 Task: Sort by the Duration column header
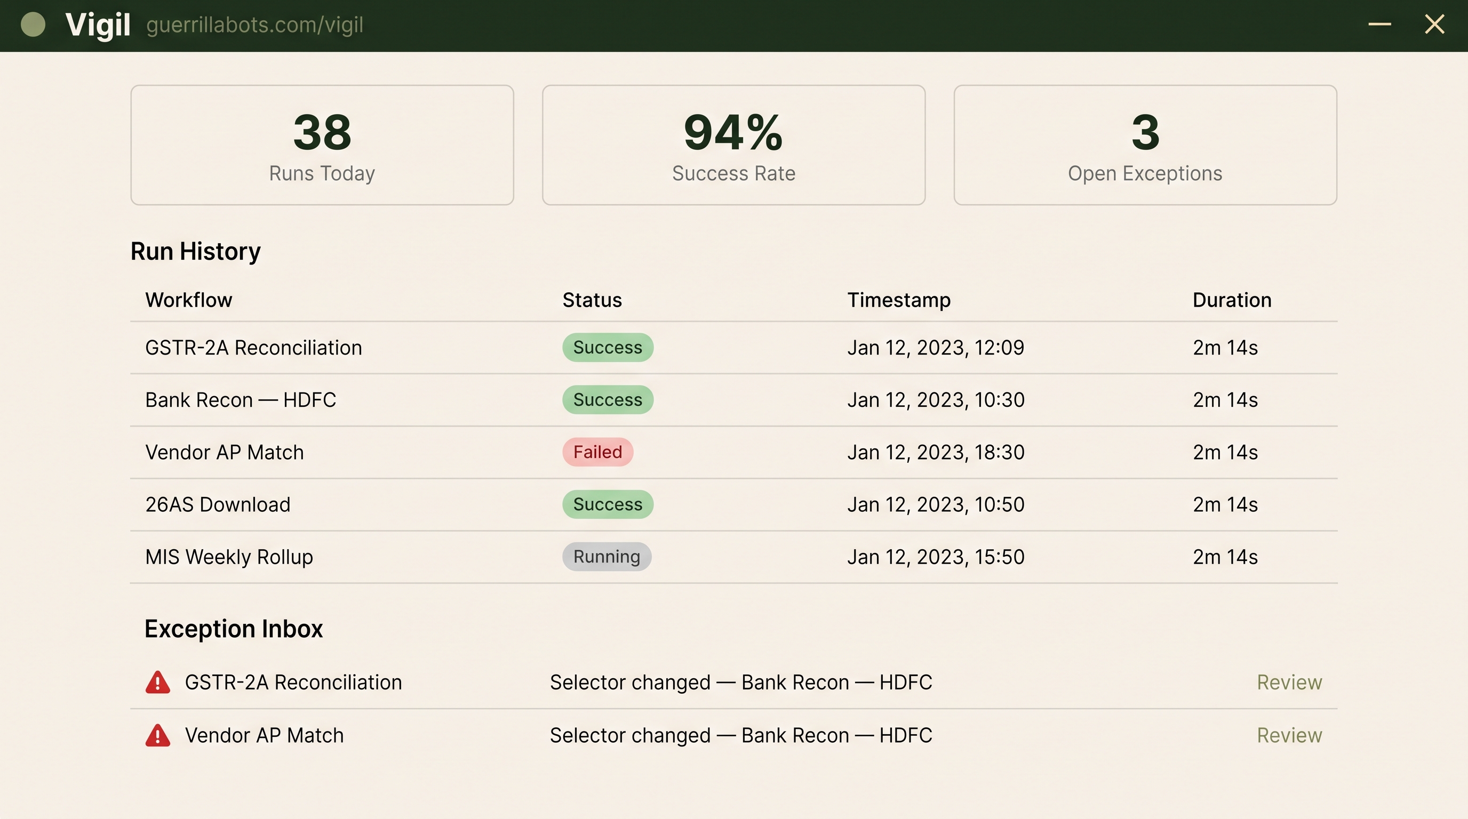1232,300
